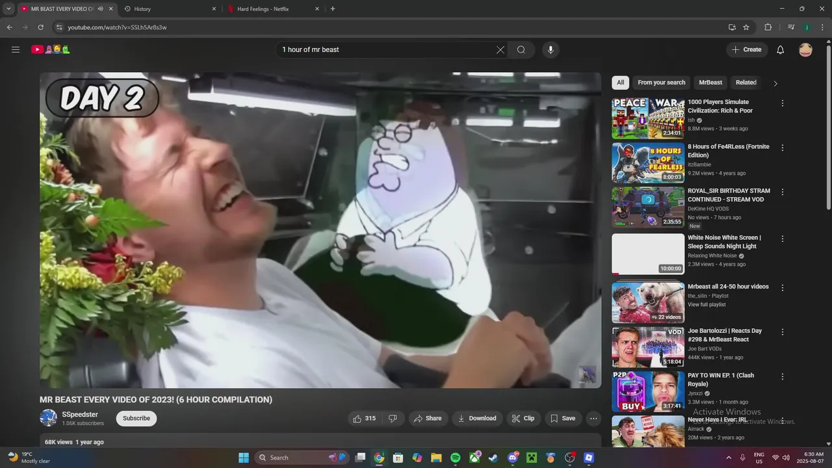The width and height of the screenshot is (832, 468).
Task: Open 8 Hours of Fe4RLess thumbnail
Action: (648, 162)
